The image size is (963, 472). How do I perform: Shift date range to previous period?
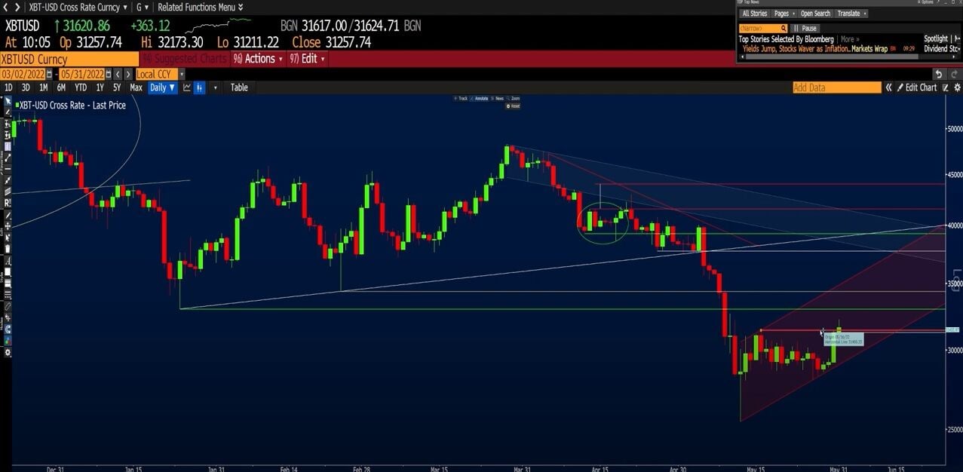118,75
